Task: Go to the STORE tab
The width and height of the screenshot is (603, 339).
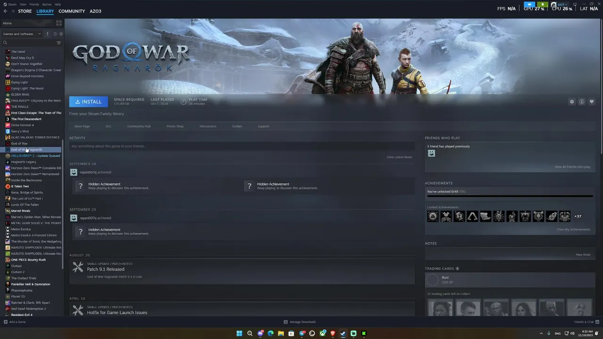Action: click(x=24, y=11)
